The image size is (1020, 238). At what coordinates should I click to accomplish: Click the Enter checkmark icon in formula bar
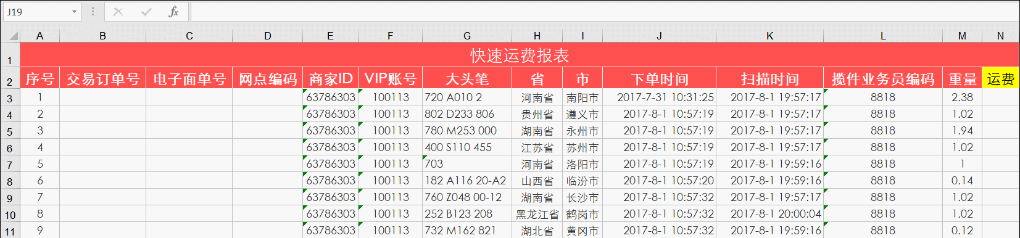[146, 12]
